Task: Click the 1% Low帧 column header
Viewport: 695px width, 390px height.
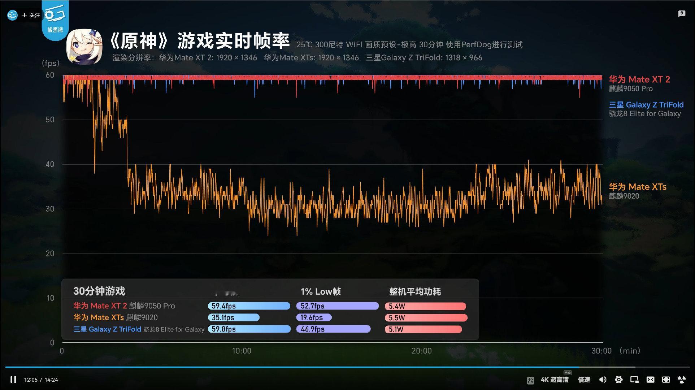Action: [321, 291]
